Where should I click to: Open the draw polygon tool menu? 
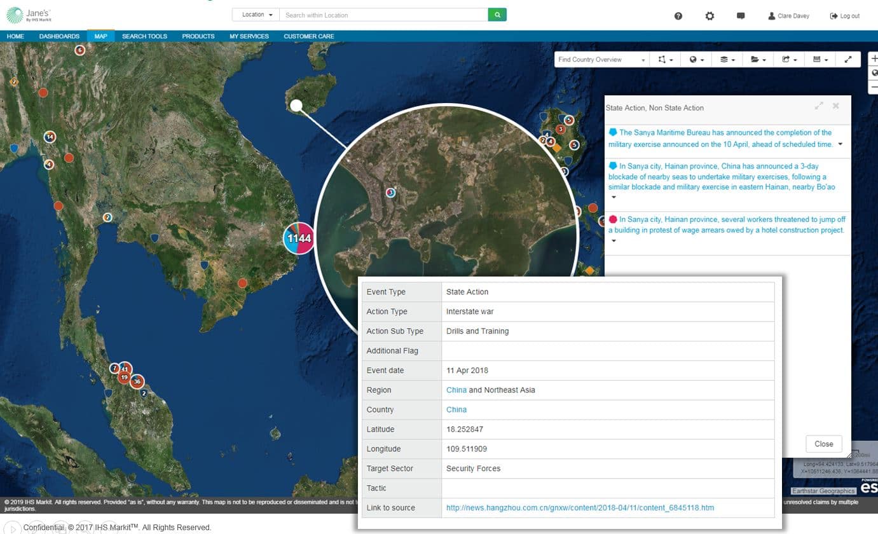coord(665,59)
